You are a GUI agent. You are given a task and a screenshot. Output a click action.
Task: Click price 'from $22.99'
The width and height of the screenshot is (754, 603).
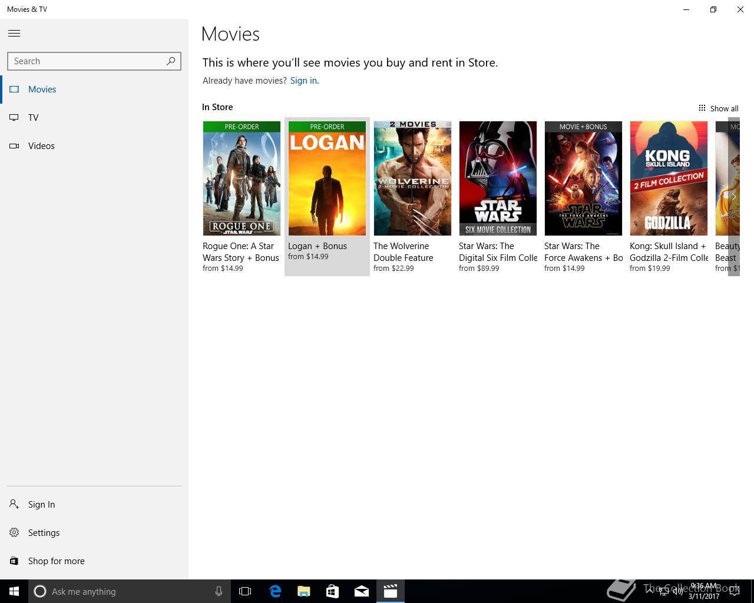pos(393,269)
